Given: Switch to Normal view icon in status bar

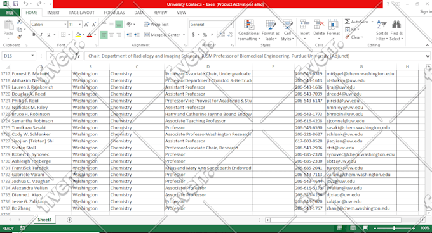Looking at the screenshot, I should tap(340, 229).
